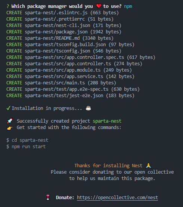Open the opencollective.com/nest donate link
The height and width of the screenshot is (207, 183).
click(117, 198)
